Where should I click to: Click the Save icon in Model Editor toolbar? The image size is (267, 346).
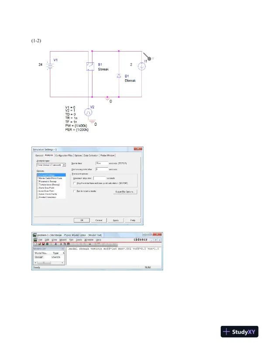(x=40, y=244)
